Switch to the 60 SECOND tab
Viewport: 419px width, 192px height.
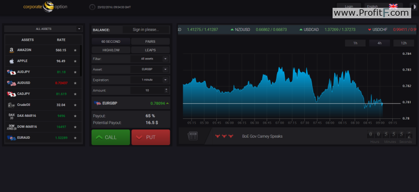pos(111,42)
